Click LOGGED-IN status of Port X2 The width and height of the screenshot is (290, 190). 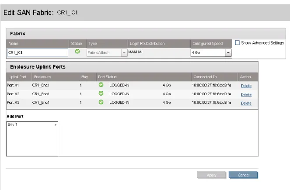tap(119, 94)
